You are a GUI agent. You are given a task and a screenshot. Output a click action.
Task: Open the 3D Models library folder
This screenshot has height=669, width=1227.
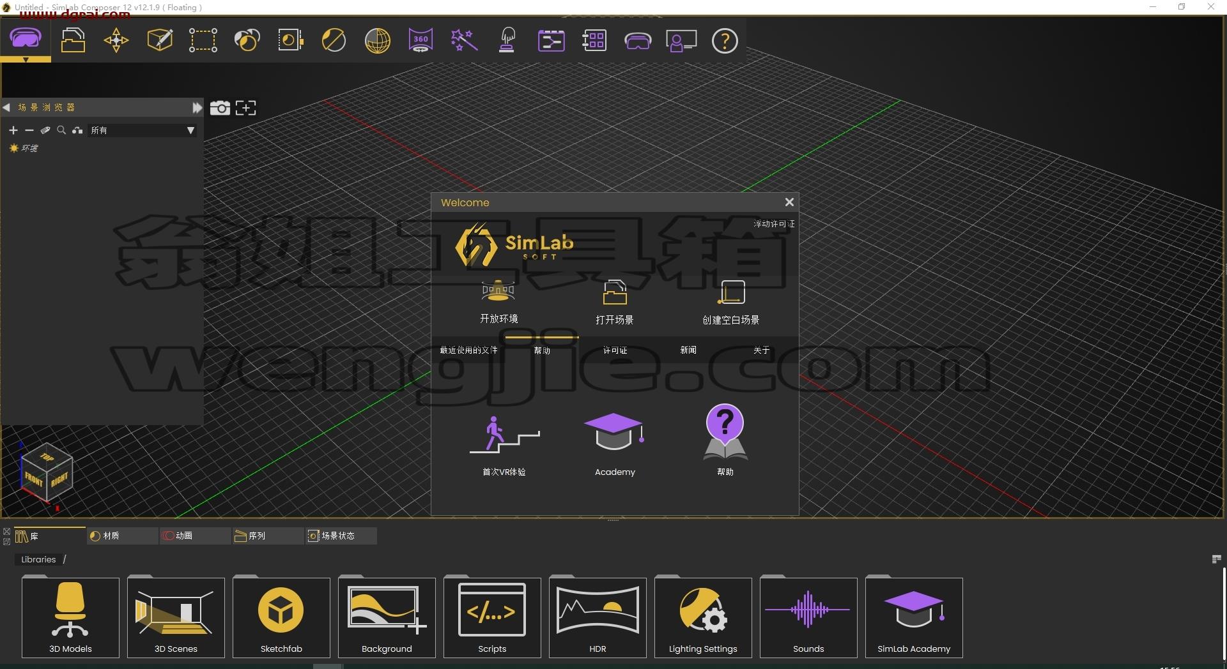click(70, 617)
